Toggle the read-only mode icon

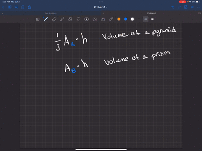pos(37,19)
